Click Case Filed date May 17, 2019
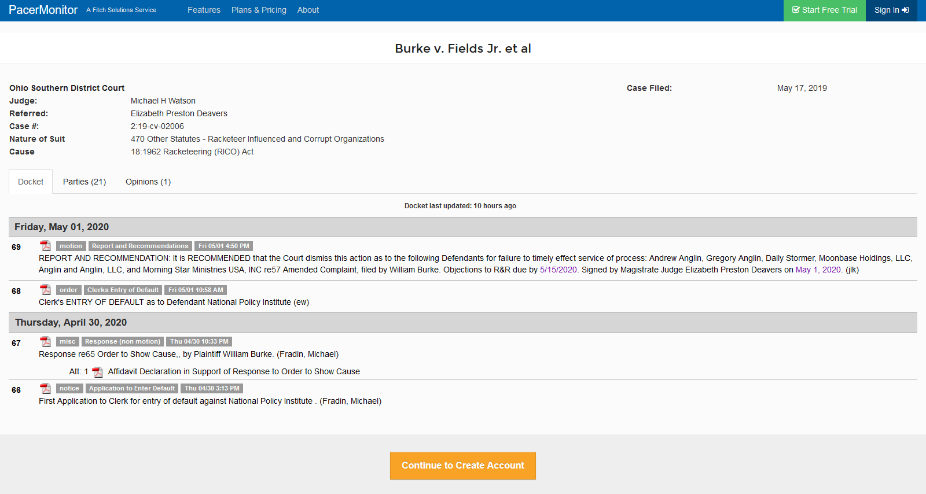This screenshot has width=926, height=494. (802, 88)
